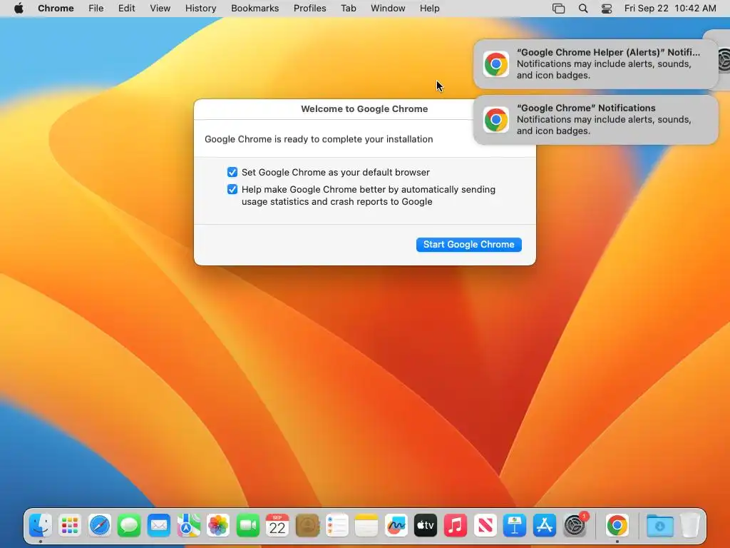This screenshot has width=730, height=548.
Task: Click Google Chrome icon in Dock
Action: pyautogui.click(x=617, y=526)
